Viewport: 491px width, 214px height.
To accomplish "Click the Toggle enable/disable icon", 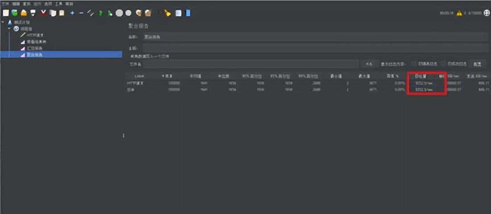I will click(x=91, y=13).
